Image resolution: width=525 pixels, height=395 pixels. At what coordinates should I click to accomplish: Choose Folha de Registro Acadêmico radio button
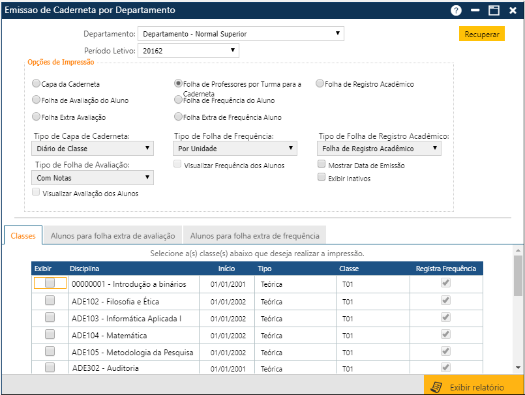click(x=320, y=83)
